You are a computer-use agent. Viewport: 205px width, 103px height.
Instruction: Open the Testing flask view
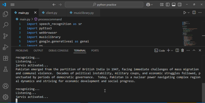[x=6, y=69]
